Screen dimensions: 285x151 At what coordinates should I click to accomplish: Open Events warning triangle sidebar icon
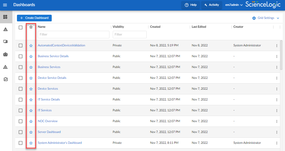[x=5, y=29]
